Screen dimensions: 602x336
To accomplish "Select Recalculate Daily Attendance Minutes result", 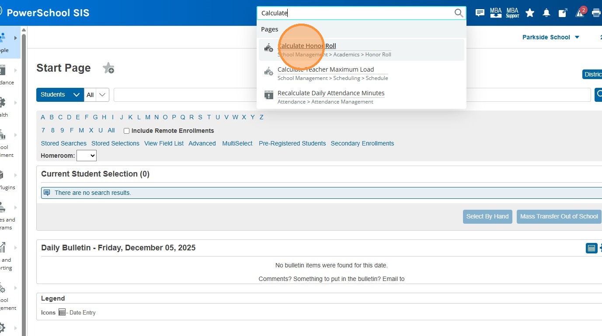I will click(362, 97).
